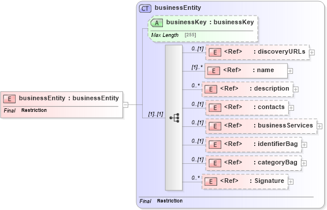Click the sequence compositor icon
327x210 pixels.
tap(174, 118)
